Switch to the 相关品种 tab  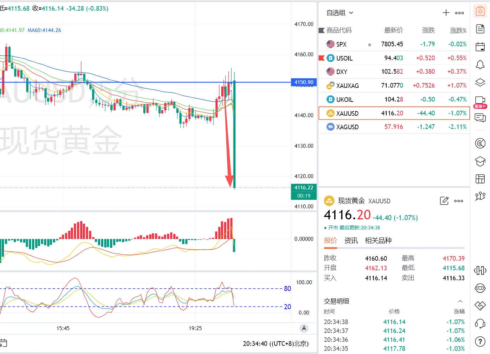378,241
